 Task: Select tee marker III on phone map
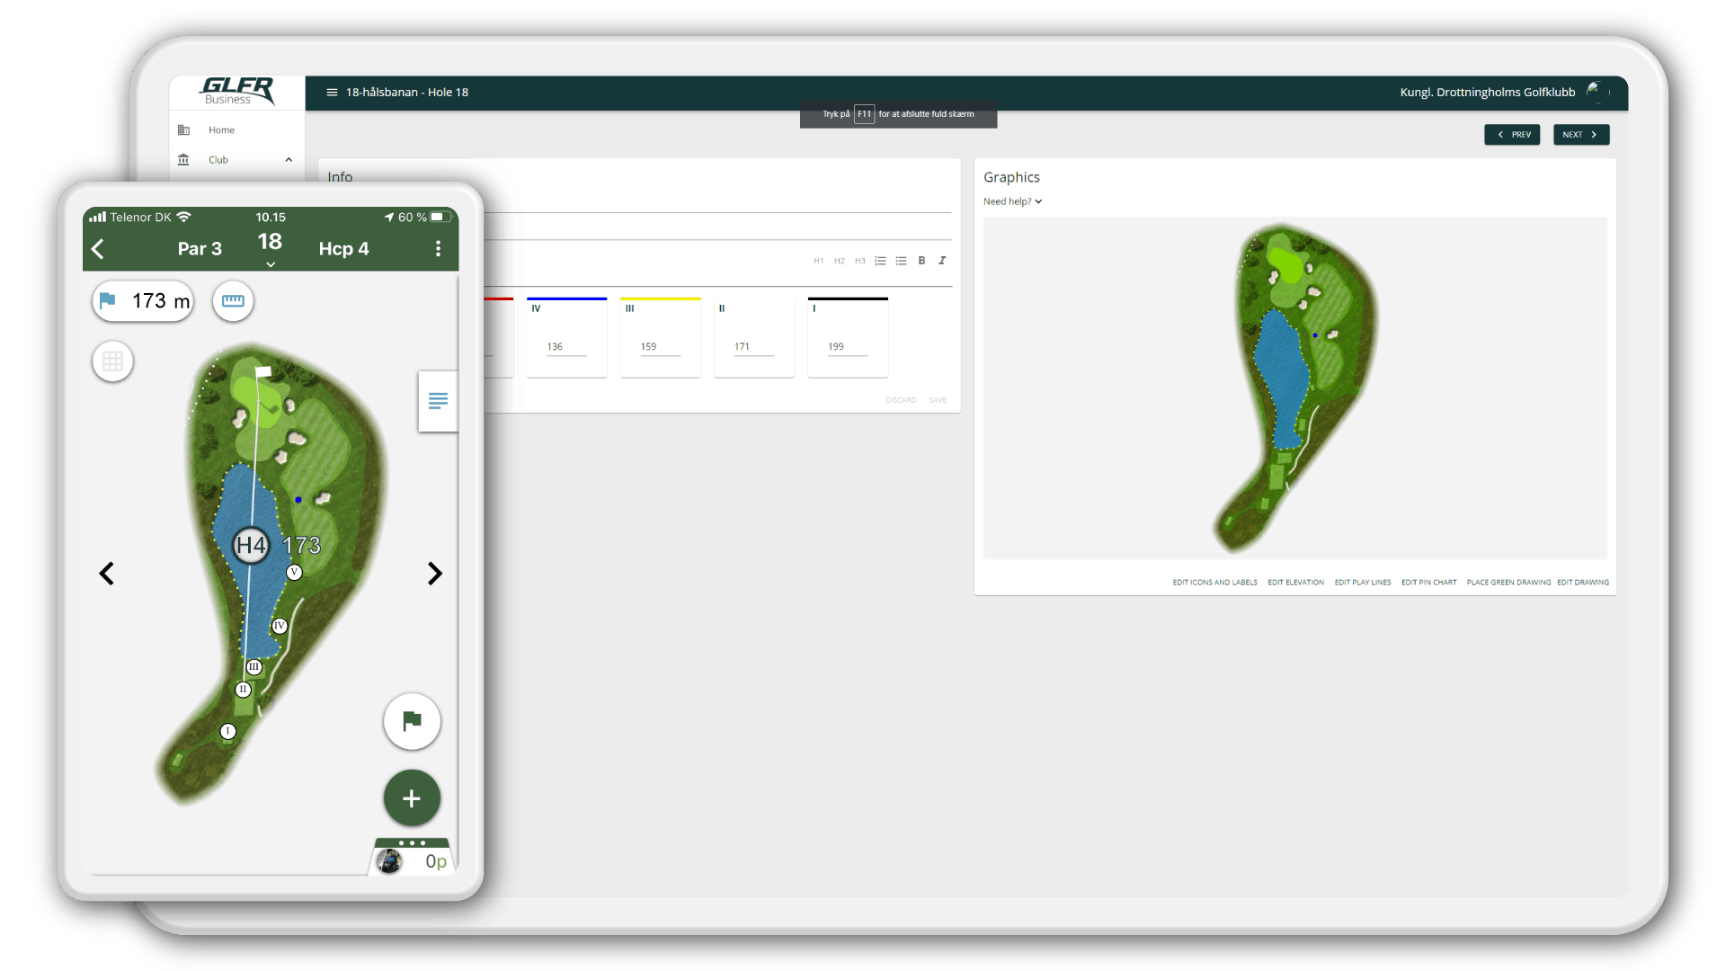tap(254, 667)
